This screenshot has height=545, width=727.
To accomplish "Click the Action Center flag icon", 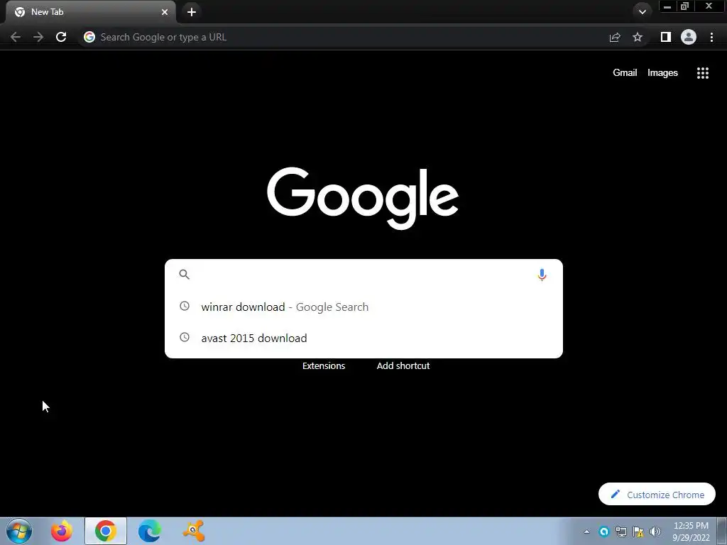I will pos(638,532).
